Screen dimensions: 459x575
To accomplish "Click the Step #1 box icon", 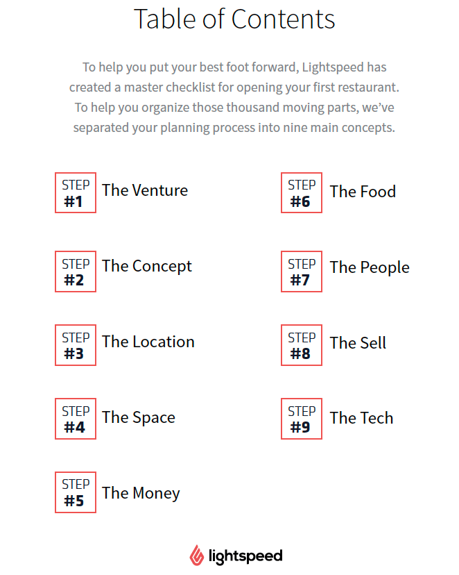I will coord(76,193).
